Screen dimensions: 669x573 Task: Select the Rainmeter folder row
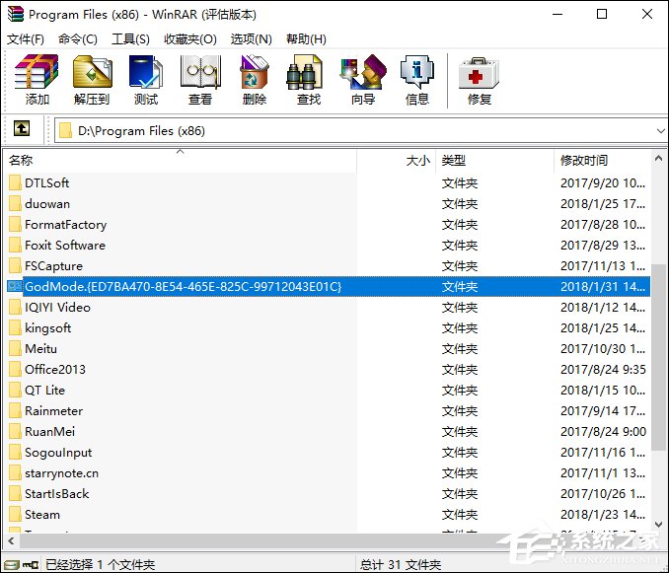click(x=53, y=410)
